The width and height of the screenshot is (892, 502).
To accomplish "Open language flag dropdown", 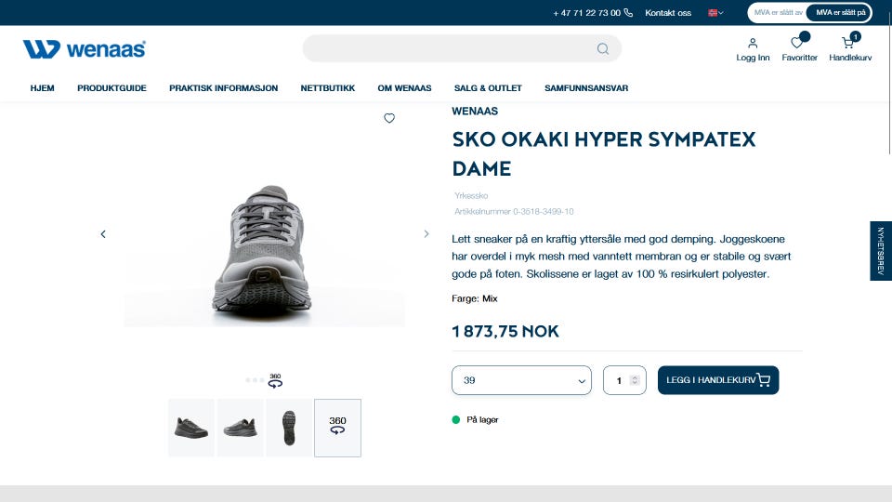I will tap(715, 12).
